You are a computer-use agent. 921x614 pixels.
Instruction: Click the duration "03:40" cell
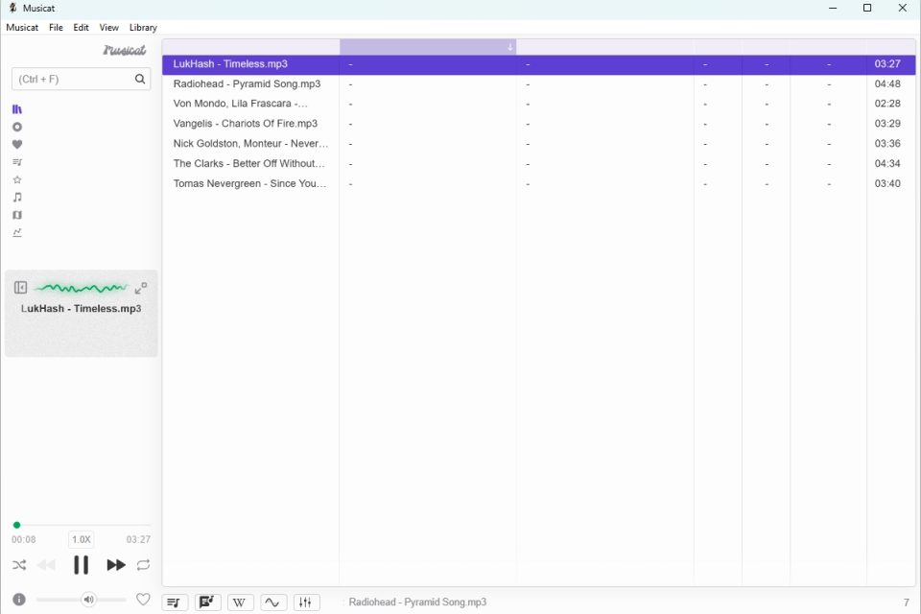[x=886, y=183]
